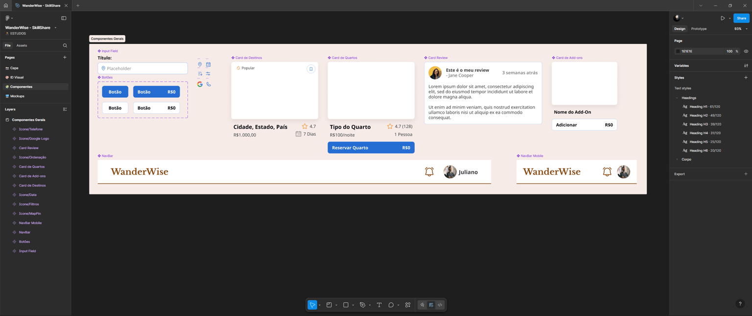Open the Prototype tab
This screenshot has width=752, height=316.
pos(699,29)
